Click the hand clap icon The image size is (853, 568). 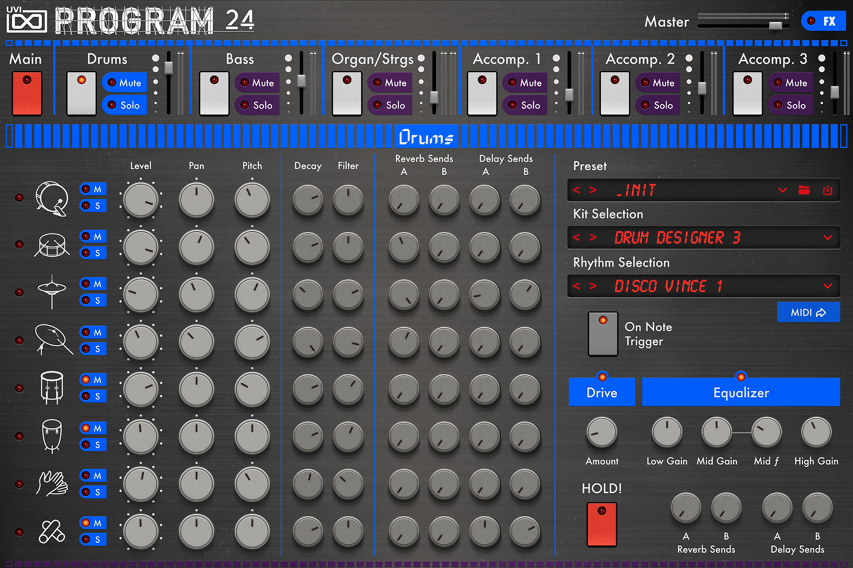click(x=52, y=483)
